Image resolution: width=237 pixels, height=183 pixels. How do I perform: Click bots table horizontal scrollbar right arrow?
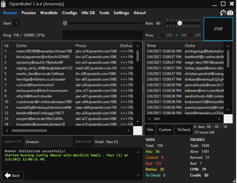click(x=129, y=131)
